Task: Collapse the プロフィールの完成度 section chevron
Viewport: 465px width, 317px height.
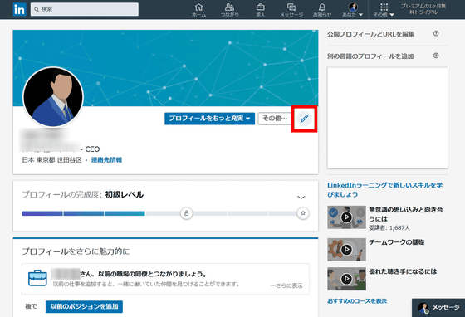Action: (x=301, y=198)
